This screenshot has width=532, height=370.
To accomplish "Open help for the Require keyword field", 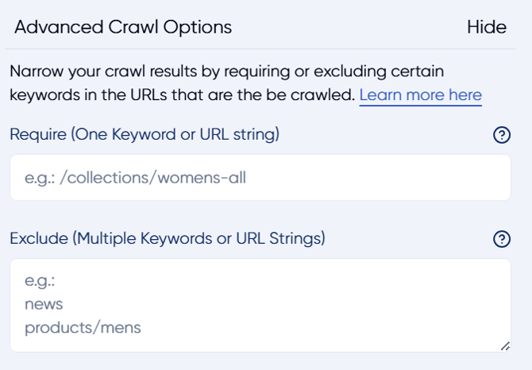I will click(x=502, y=135).
